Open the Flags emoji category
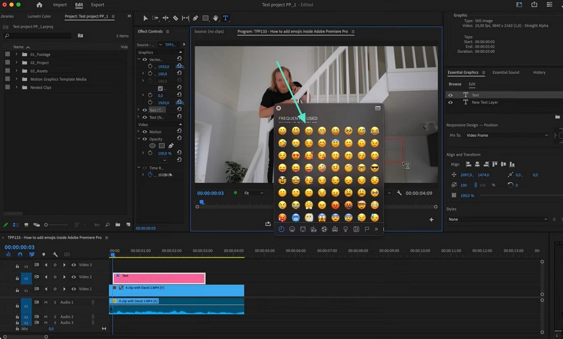 click(367, 229)
